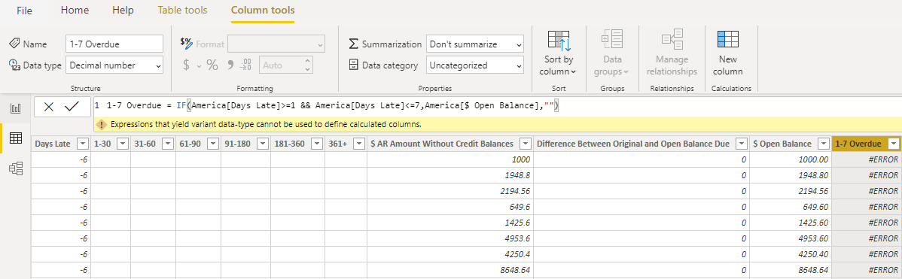Click the Data groups icon
The height and width of the screenshot is (279, 902).
tap(612, 40)
